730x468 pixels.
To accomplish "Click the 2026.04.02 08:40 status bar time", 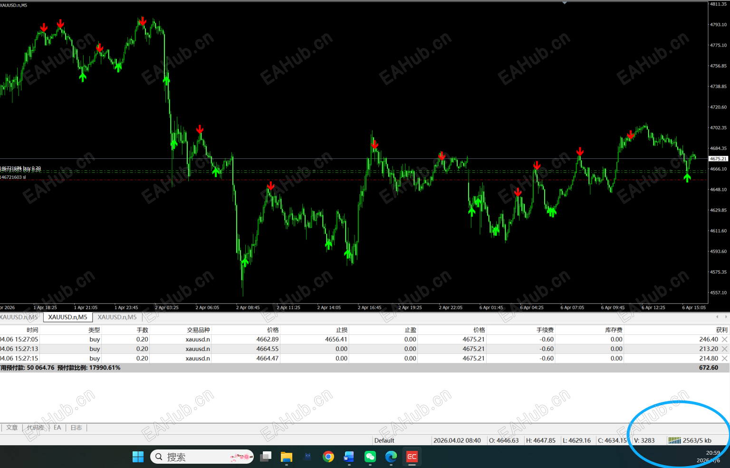I will tap(457, 440).
